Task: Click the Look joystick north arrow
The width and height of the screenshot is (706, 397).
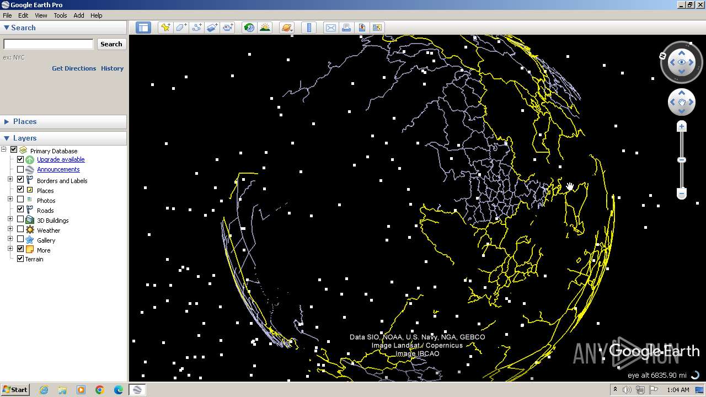Action: (682, 53)
